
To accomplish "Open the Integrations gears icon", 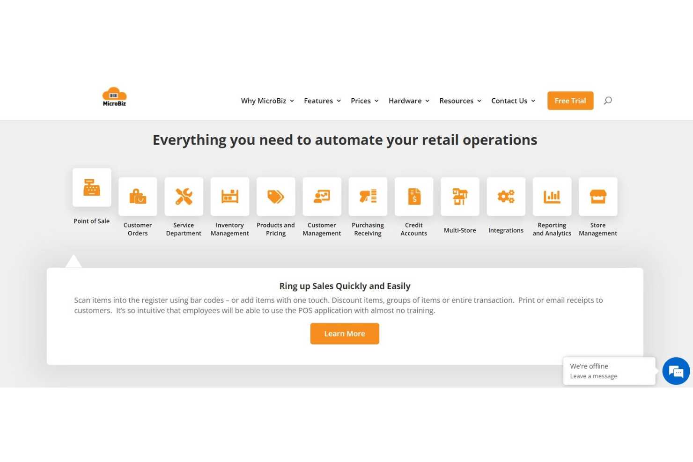I will (x=506, y=197).
